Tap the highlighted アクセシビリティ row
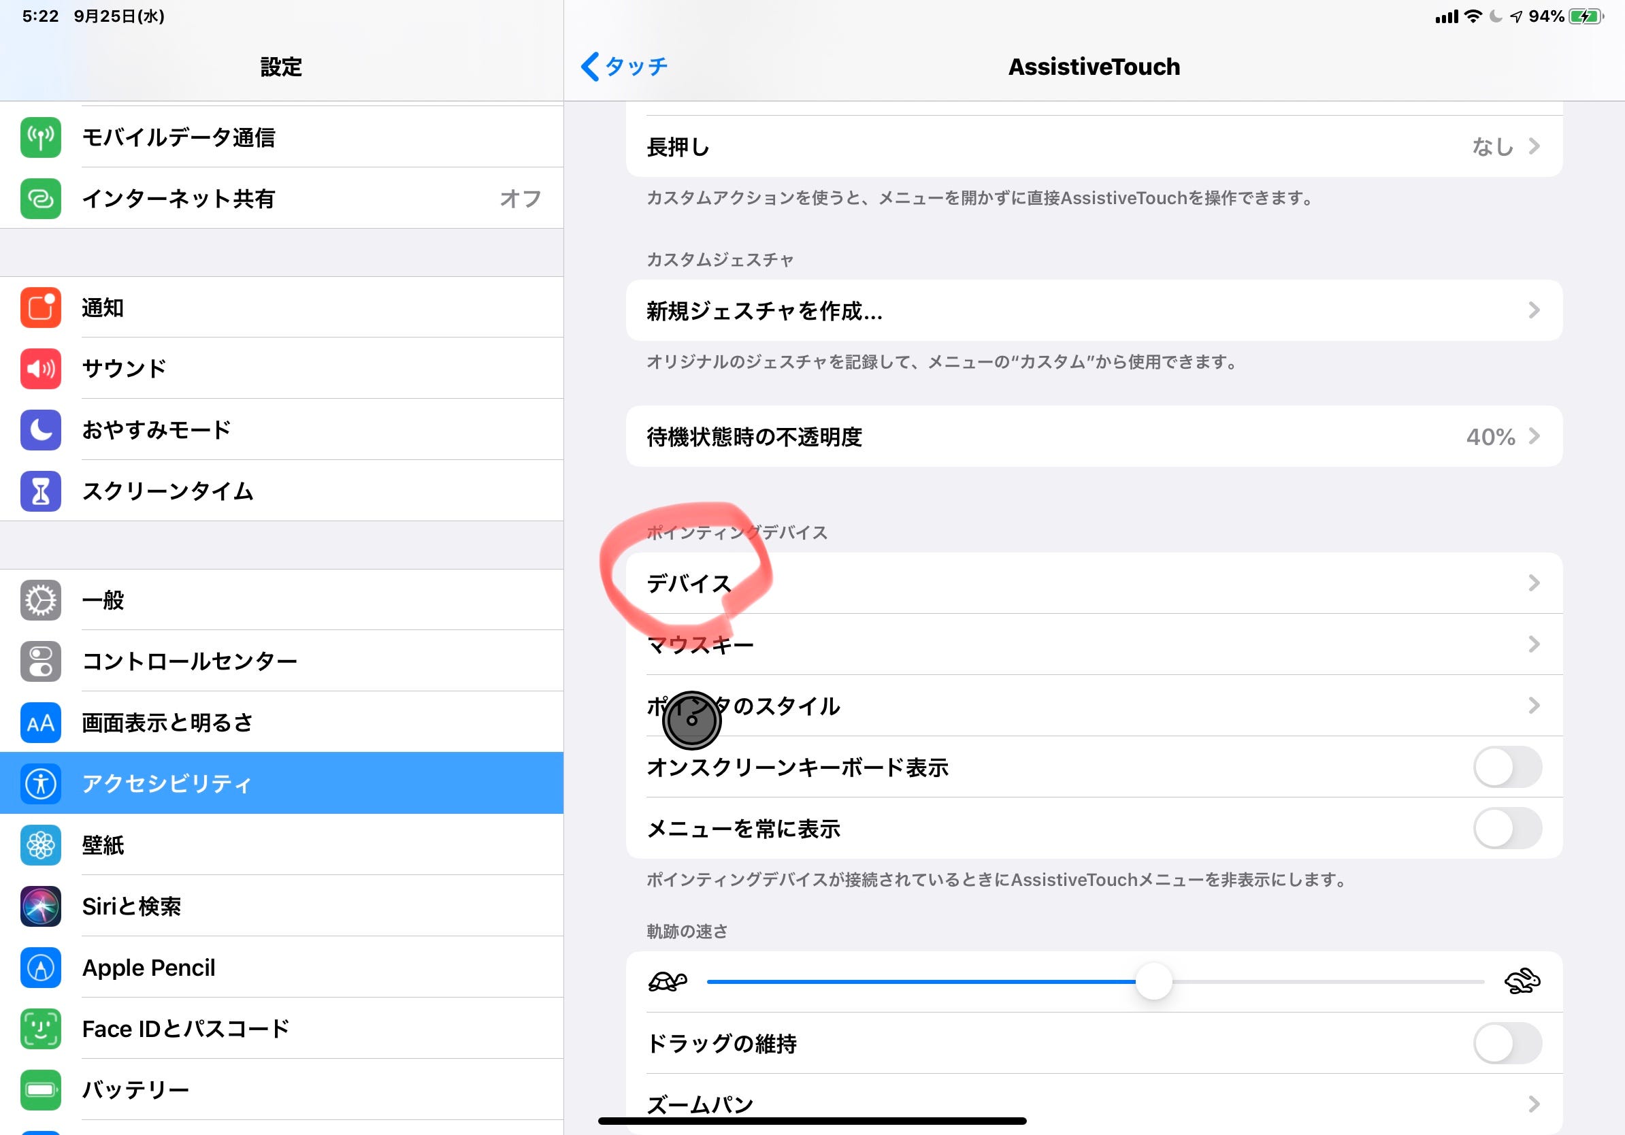Screen dimensions: 1625x1135 click(x=282, y=783)
